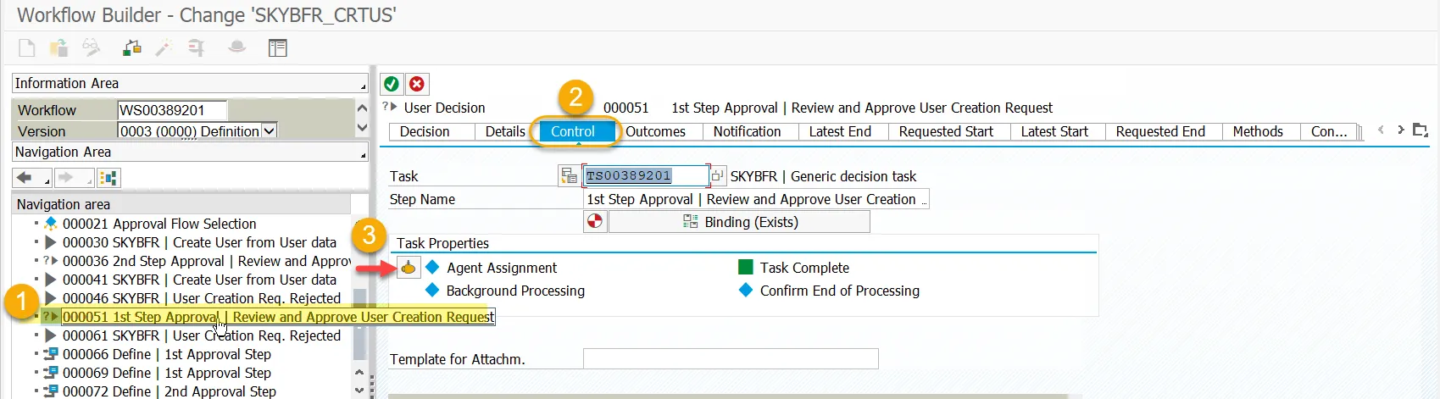1440x399 pixels.
Task: Click the red X cancel icon
Action: [x=417, y=84]
